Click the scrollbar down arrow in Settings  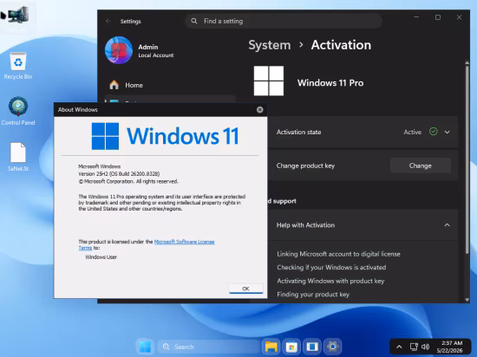coord(467,300)
